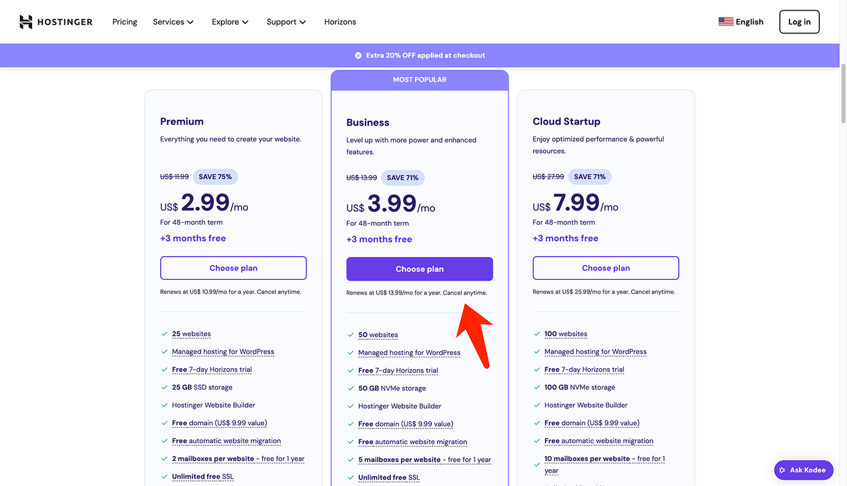This screenshot has height=486, width=847.
Task: Click '25 GB SSD storage' text
Action: [202, 388]
